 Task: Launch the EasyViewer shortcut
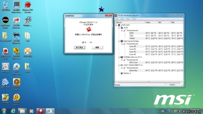click(x=5, y=83)
